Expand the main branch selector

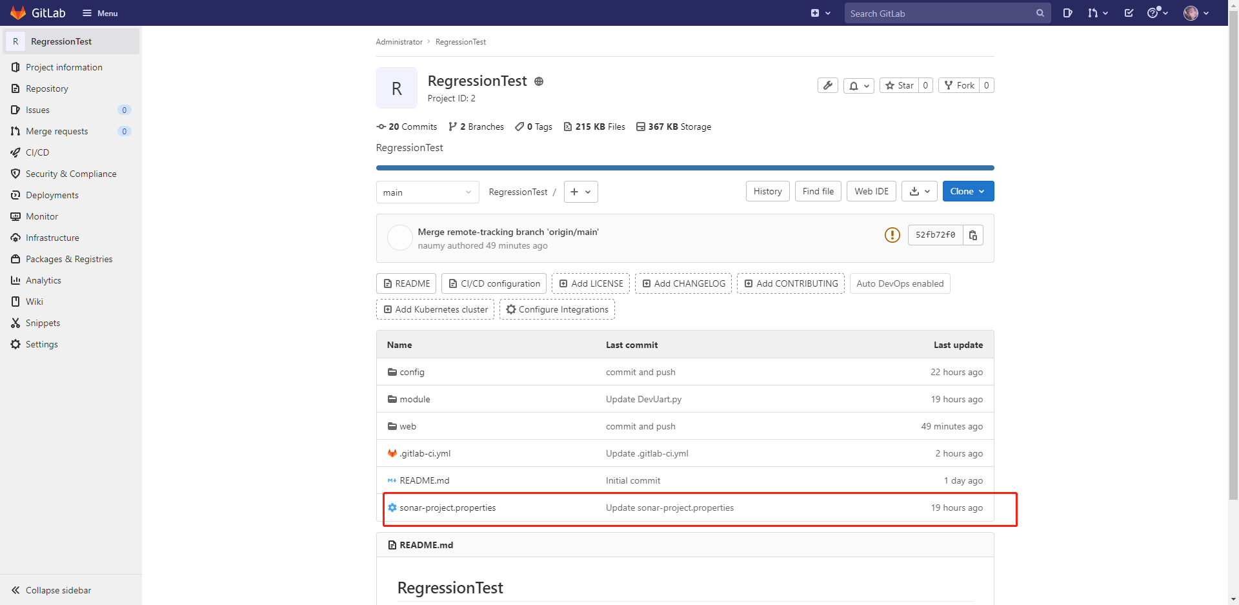coord(427,192)
